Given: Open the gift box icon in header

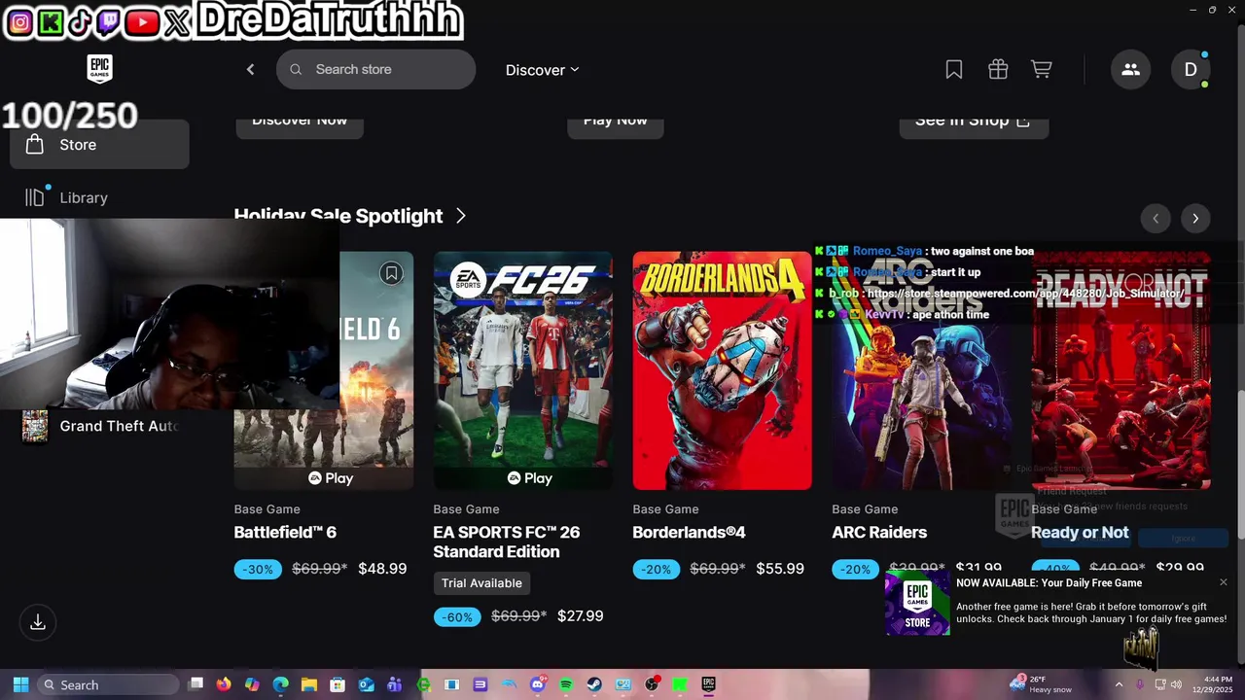Looking at the screenshot, I should point(998,69).
